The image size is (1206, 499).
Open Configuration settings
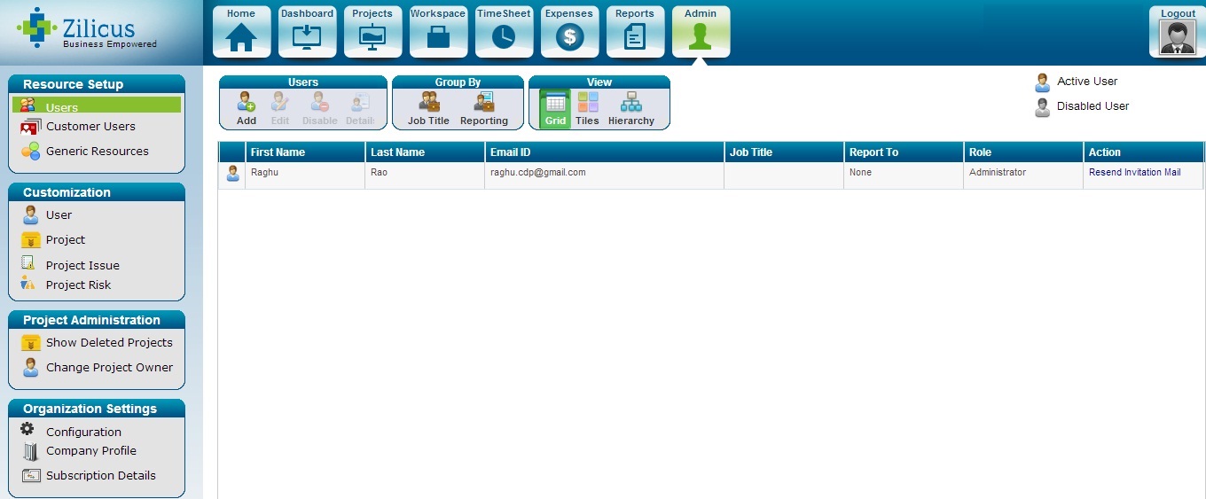click(x=83, y=433)
